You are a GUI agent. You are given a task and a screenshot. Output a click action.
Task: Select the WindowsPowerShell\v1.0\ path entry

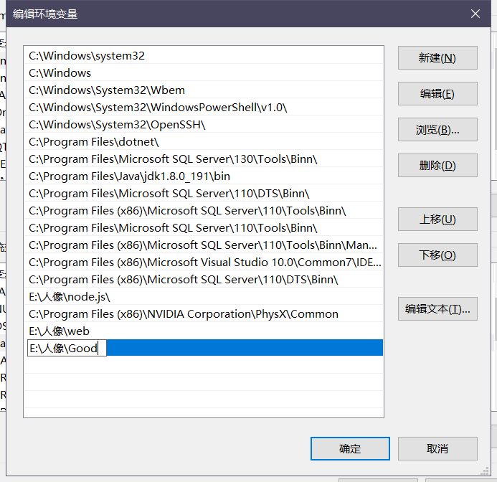[204, 107]
